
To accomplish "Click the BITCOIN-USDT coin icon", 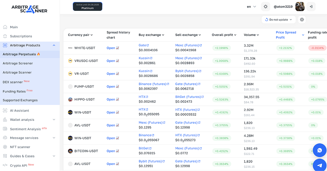I will coord(70,151).
